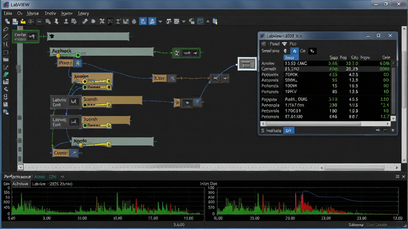Image resolution: width=408 pixels, height=229 pixels.
Task: Select the green line tool in sidebar
Action: [6, 37]
